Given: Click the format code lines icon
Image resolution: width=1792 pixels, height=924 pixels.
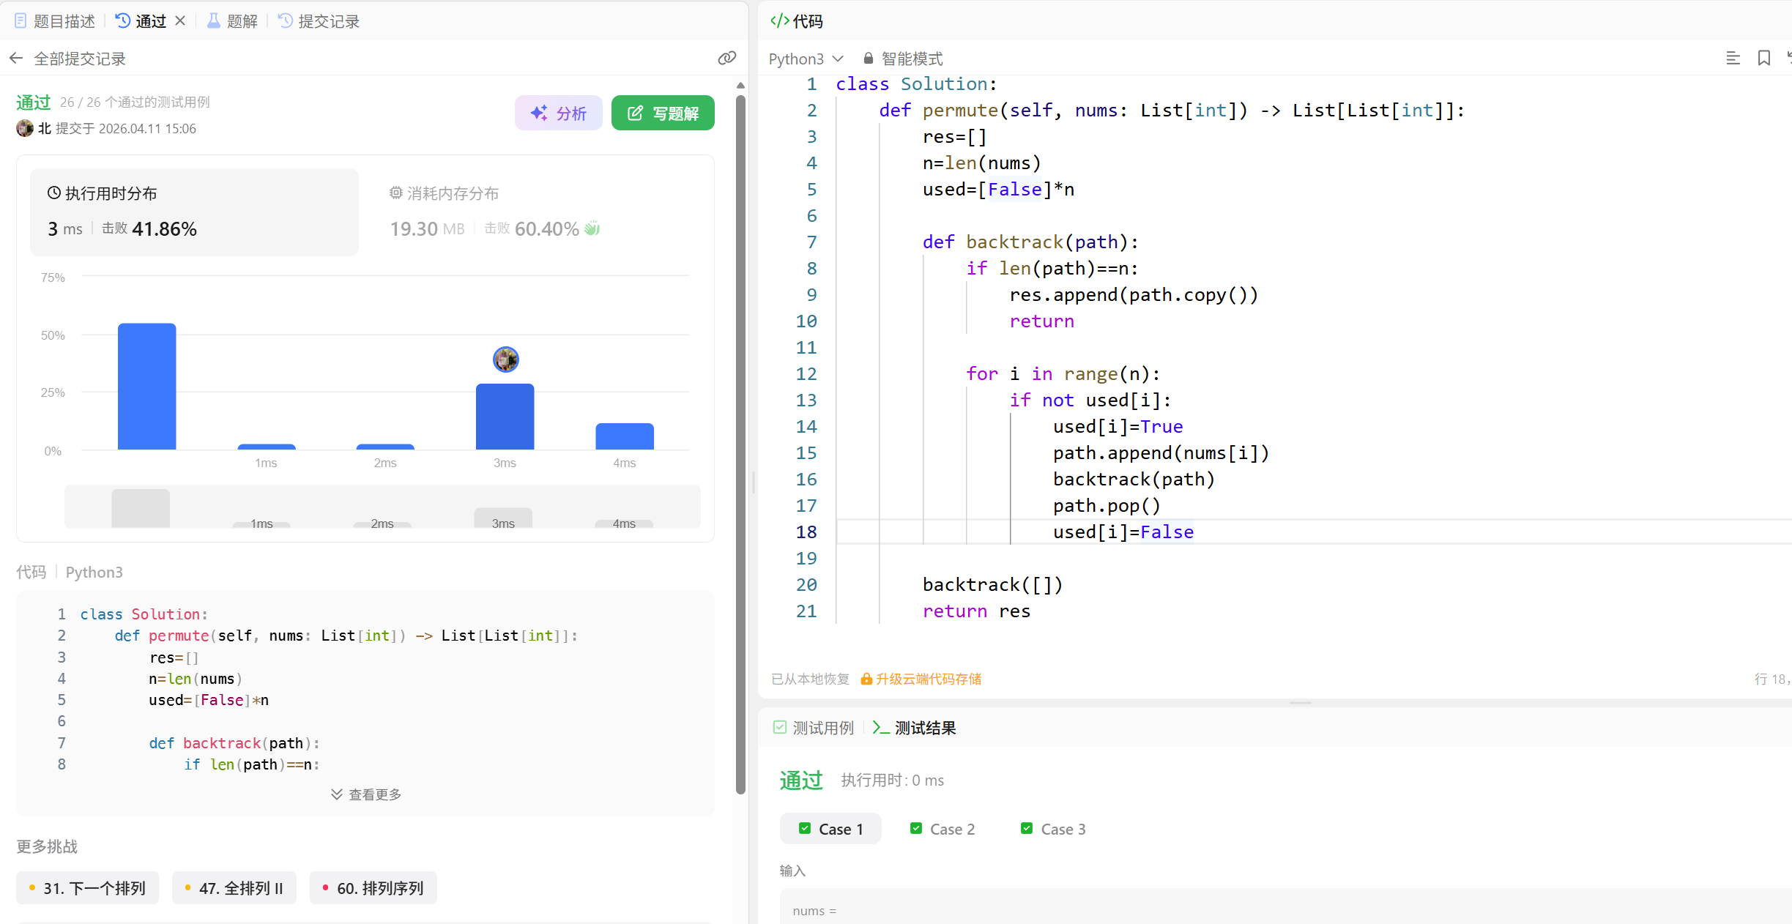Looking at the screenshot, I should click(x=1733, y=59).
